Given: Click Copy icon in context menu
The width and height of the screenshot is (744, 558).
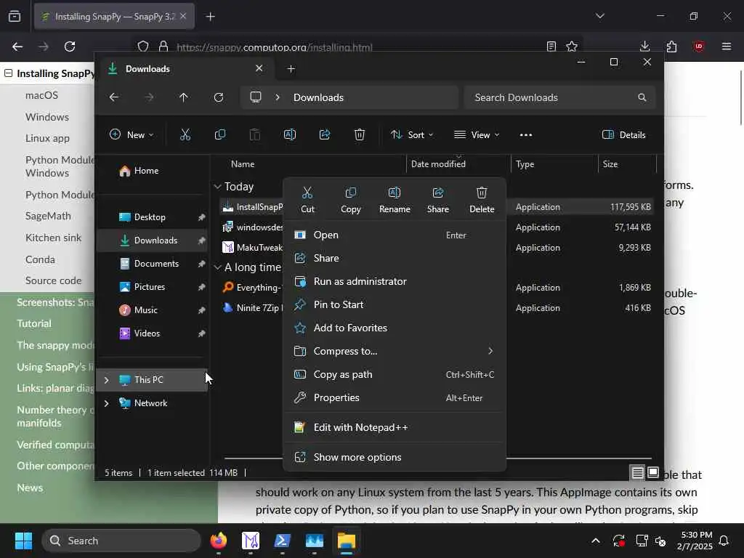Looking at the screenshot, I should [x=351, y=193].
